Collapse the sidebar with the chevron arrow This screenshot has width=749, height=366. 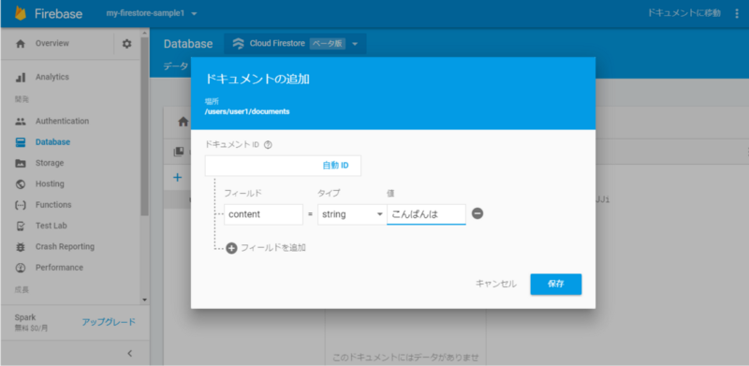(x=129, y=354)
